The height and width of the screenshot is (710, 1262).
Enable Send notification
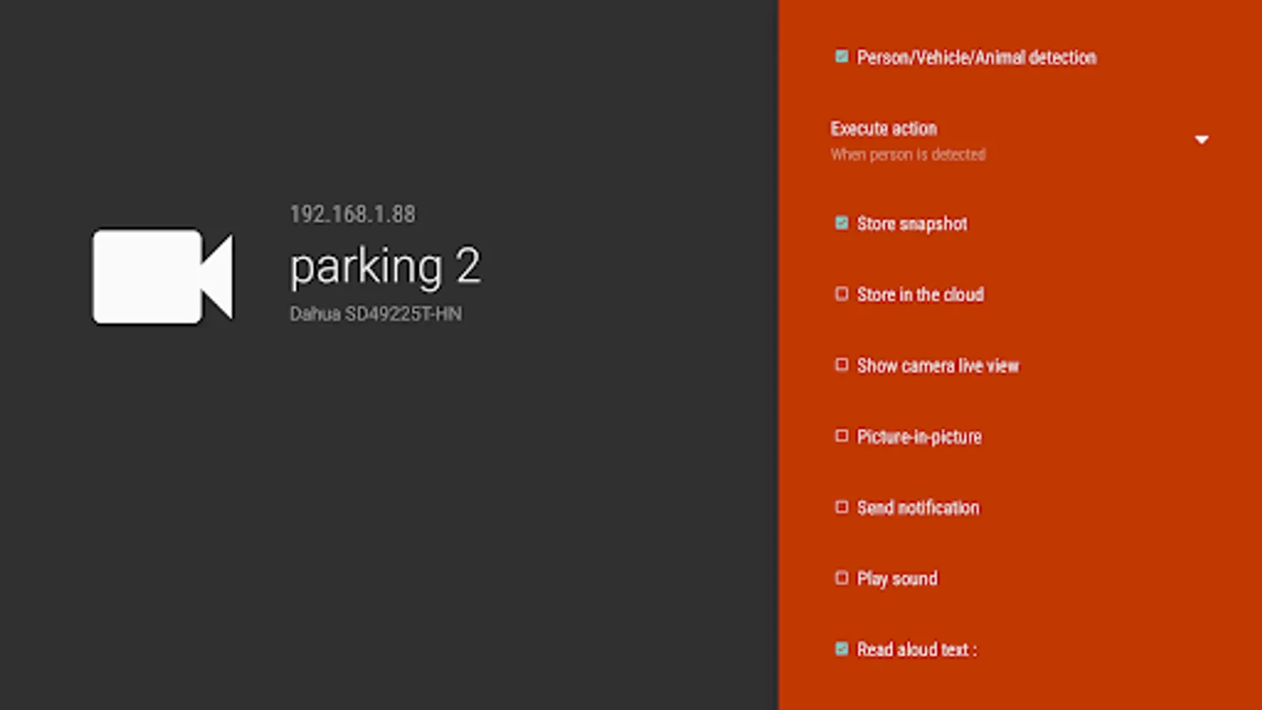[x=841, y=506]
